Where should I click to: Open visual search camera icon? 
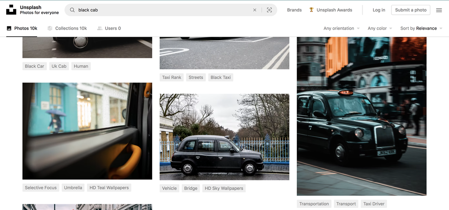pos(269,10)
